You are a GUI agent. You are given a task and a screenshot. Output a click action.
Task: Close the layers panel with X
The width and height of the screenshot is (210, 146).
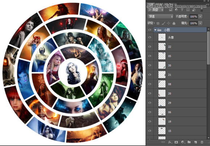coord(208,1)
